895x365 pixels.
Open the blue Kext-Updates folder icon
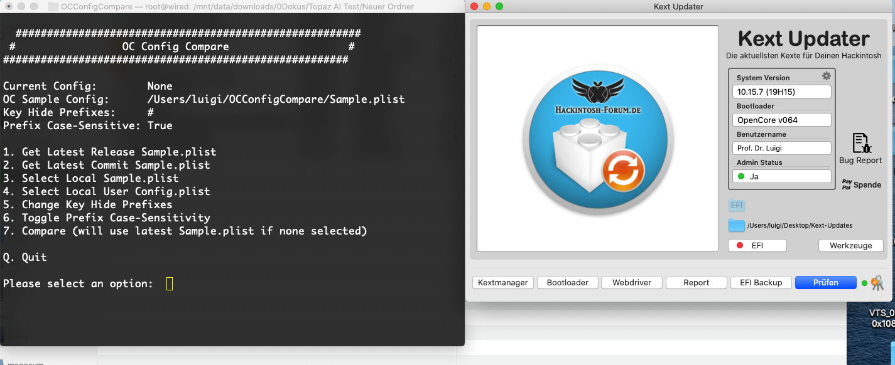(736, 225)
